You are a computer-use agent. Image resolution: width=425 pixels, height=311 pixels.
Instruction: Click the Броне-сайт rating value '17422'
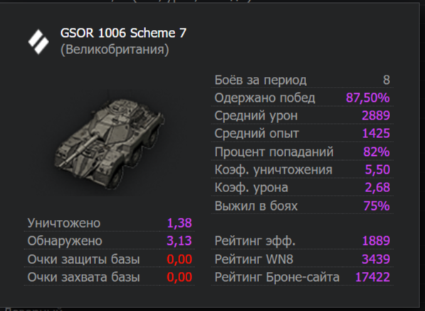click(373, 277)
